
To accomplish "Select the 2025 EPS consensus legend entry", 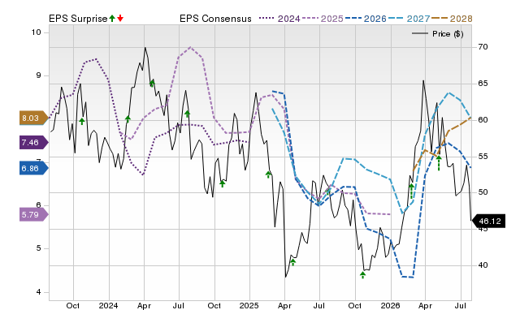I will point(323,19).
